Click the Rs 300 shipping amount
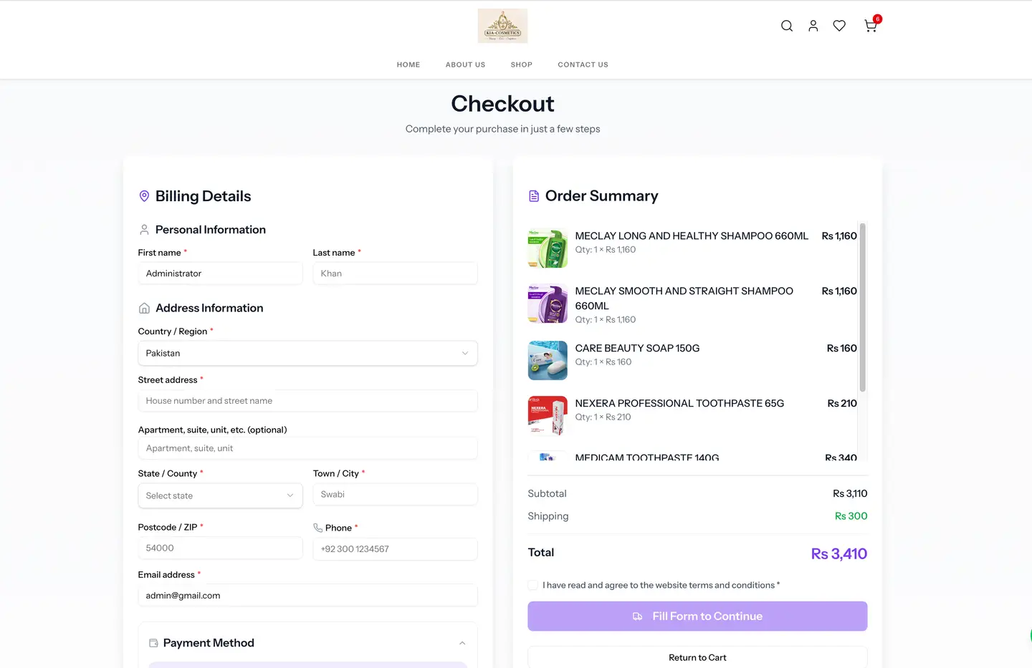 [x=851, y=516]
